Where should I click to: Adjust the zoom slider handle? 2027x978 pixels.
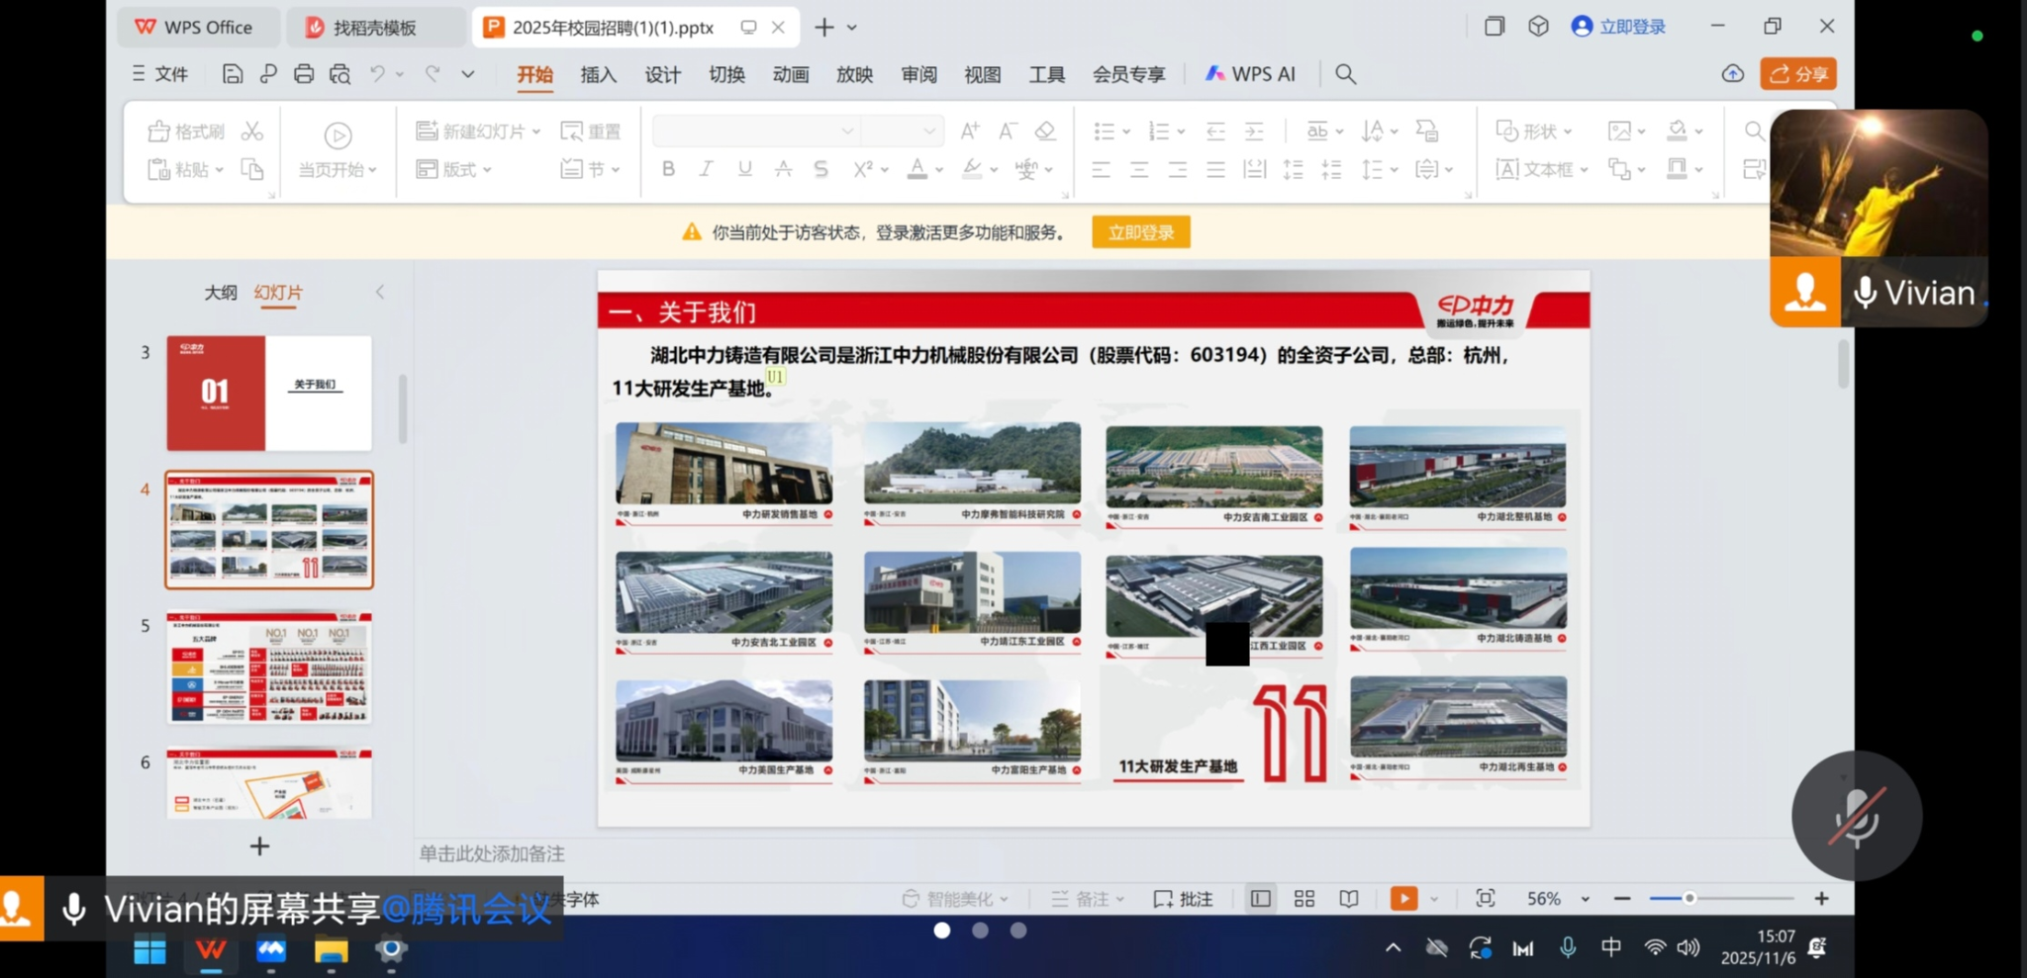click(1689, 898)
